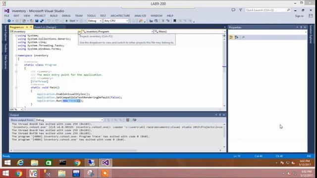Image resolution: width=317 pixels, height=178 pixels.
Task: Click the Redo toolbar icon
Action: [x=57, y=21]
